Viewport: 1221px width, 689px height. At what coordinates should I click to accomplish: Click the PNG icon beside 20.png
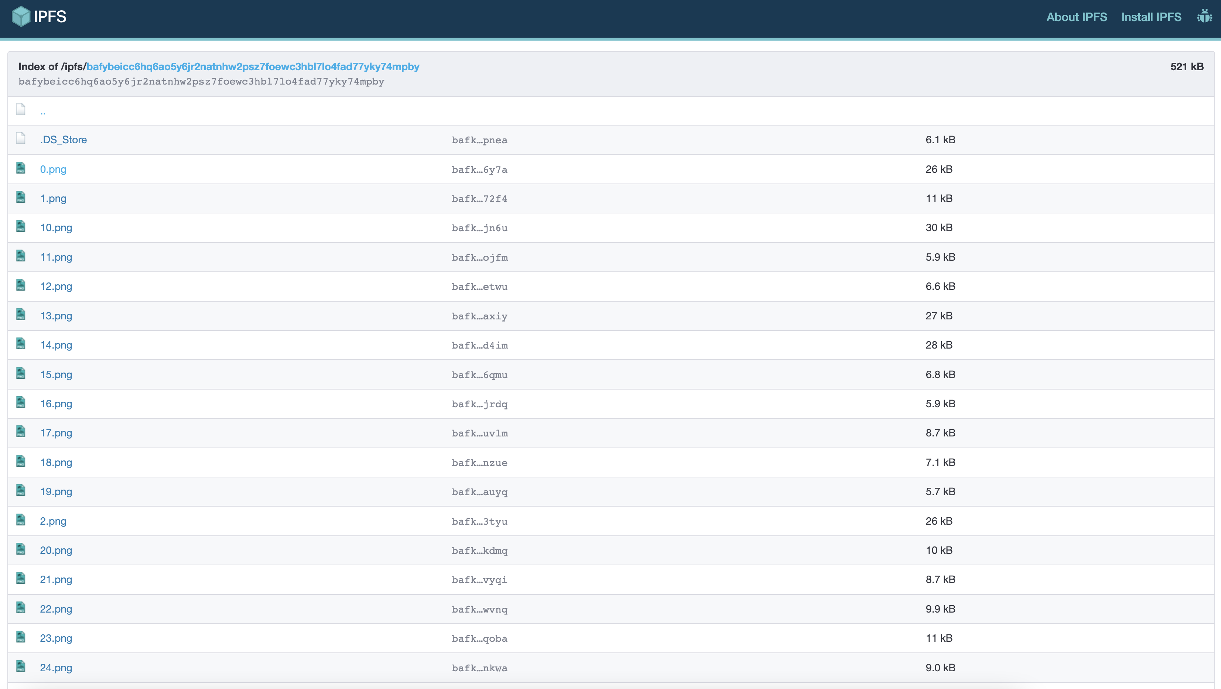click(21, 549)
